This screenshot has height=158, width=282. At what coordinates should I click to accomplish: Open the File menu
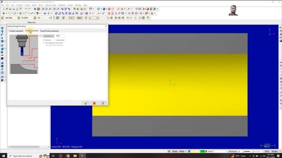click(x=2, y=5)
